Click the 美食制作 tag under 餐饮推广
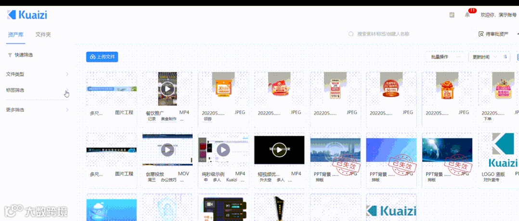Viewport: 519px width, 221px height. [x=169, y=119]
